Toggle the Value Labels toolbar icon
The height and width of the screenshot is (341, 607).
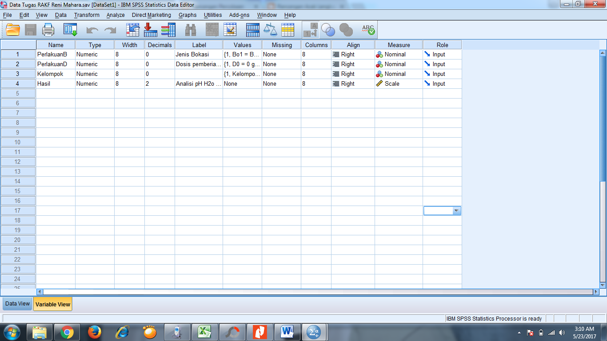click(x=311, y=30)
